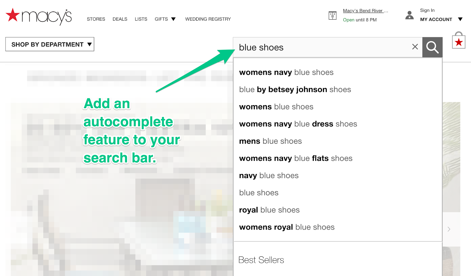Image resolution: width=471 pixels, height=276 pixels.
Task: Click the carousel next chevron arrow
Action: coord(449,229)
